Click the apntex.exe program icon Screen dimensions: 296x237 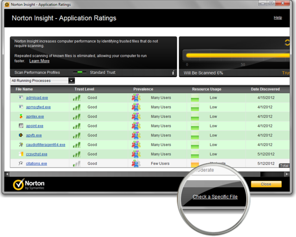[21, 116]
